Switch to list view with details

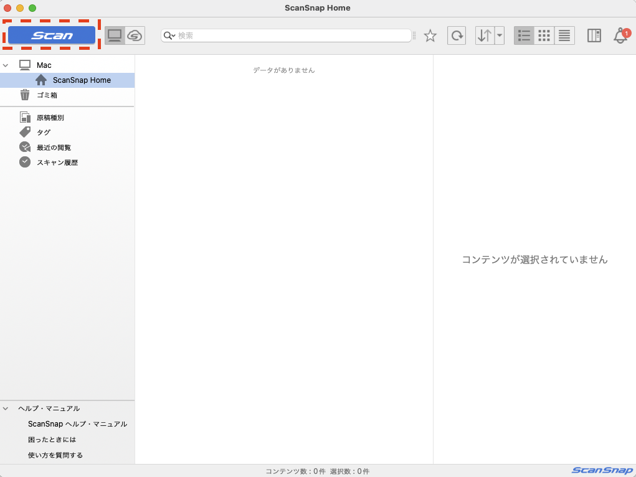click(x=524, y=35)
